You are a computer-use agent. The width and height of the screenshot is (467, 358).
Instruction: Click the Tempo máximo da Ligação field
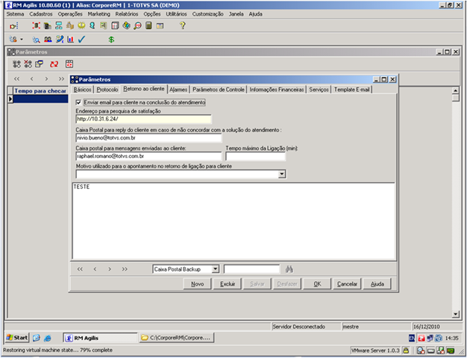(x=256, y=157)
